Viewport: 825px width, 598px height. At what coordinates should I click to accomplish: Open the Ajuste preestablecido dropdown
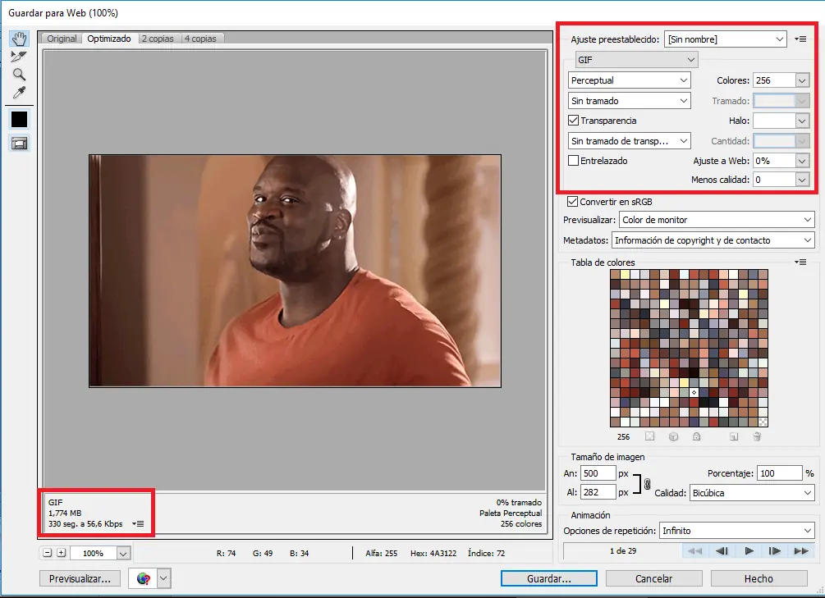[725, 39]
